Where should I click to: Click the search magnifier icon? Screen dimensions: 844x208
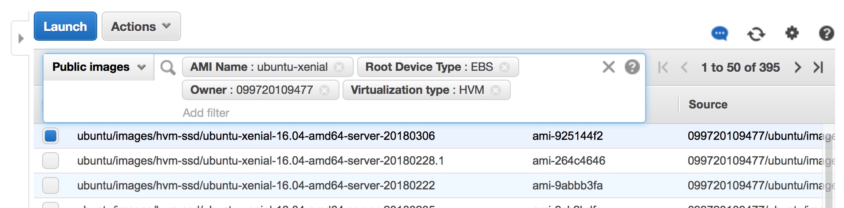168,68
